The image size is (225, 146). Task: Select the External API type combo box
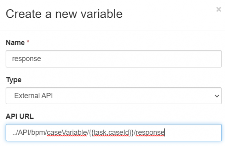pyautogui.click(x=114, y=96)
